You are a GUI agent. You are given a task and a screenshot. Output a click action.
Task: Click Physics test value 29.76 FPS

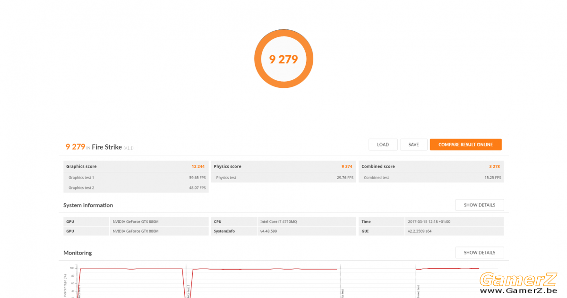[344, 178]
